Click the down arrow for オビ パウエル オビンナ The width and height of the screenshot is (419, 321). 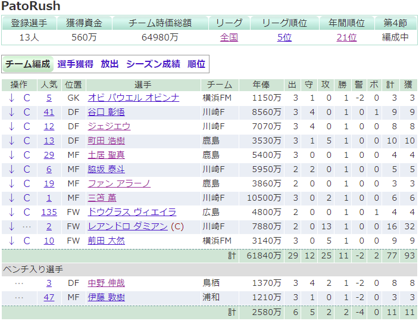[11, 98]
